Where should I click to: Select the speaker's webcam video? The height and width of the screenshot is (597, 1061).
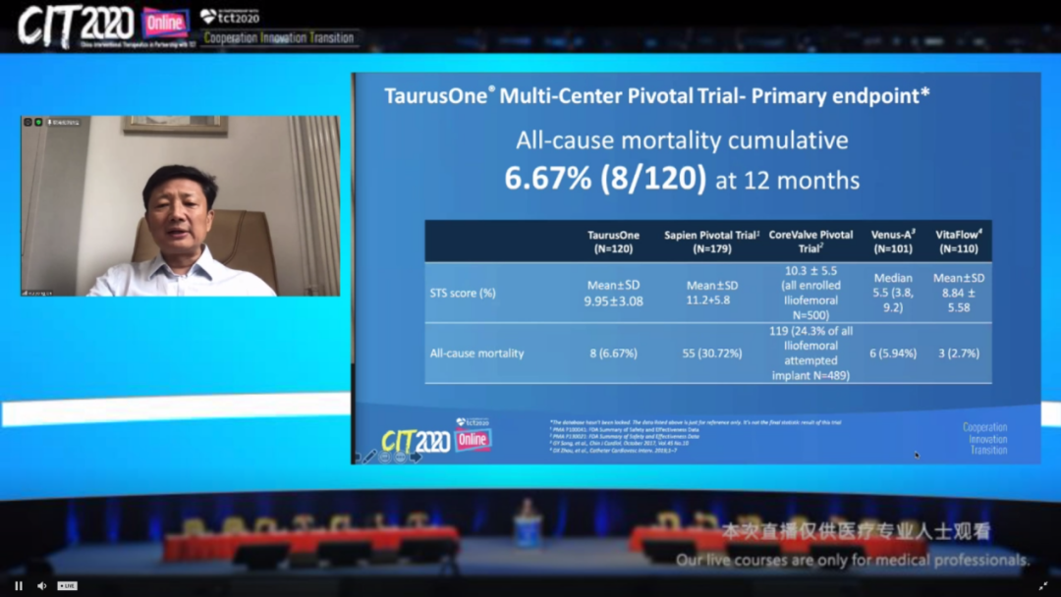tap(180, 205)
